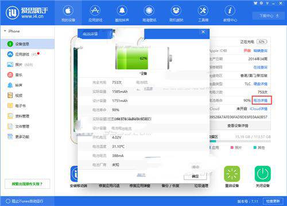
Task: Click the 4.02V boot voltage value
Action: [117, 137]
